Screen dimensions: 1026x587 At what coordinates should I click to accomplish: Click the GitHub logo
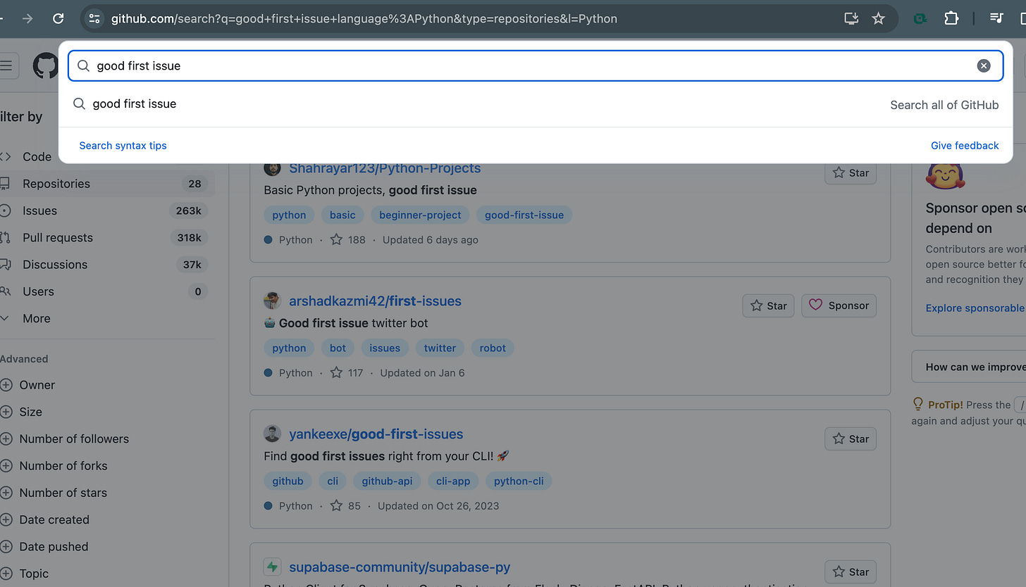tap(46, 66)
